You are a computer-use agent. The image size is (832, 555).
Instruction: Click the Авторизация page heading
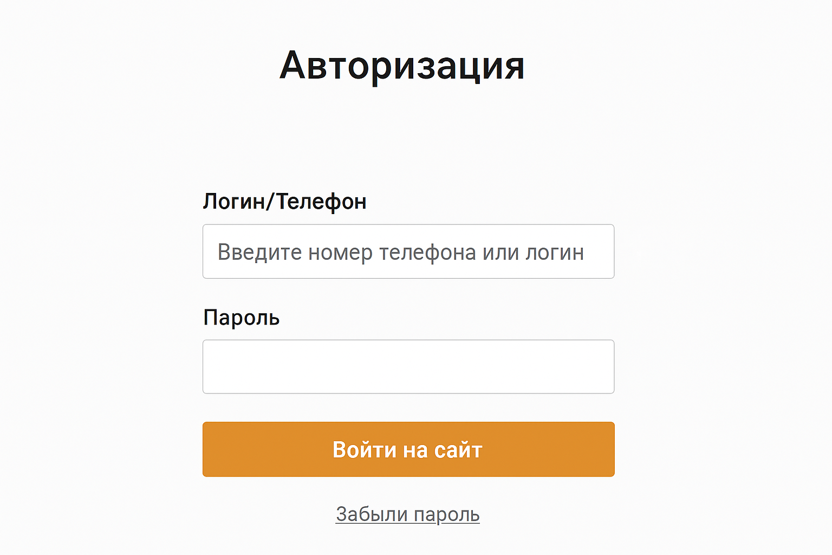(x=402, y=66)
